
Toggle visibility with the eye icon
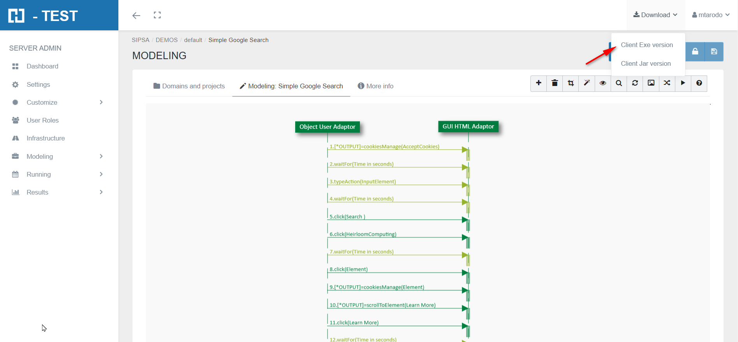click(603, 83)
